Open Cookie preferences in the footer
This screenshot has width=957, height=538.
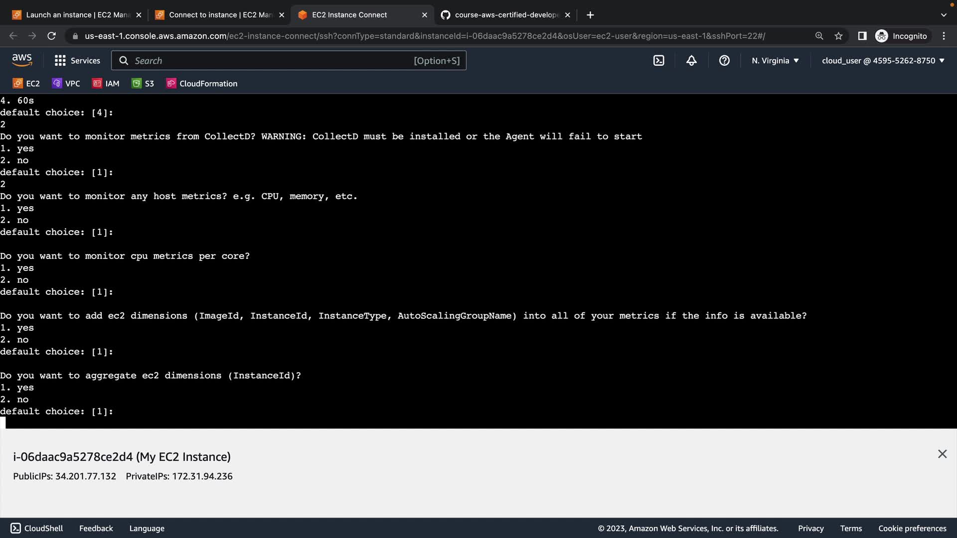[912, 529]
